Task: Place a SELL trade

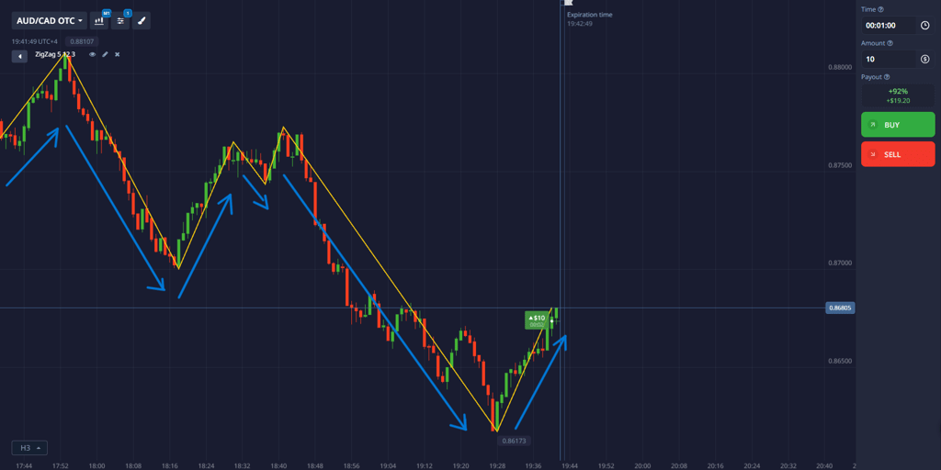Action: [x=898, y=154]
